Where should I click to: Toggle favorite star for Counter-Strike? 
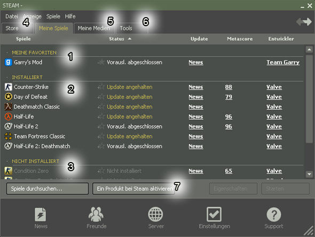point(101,87)
